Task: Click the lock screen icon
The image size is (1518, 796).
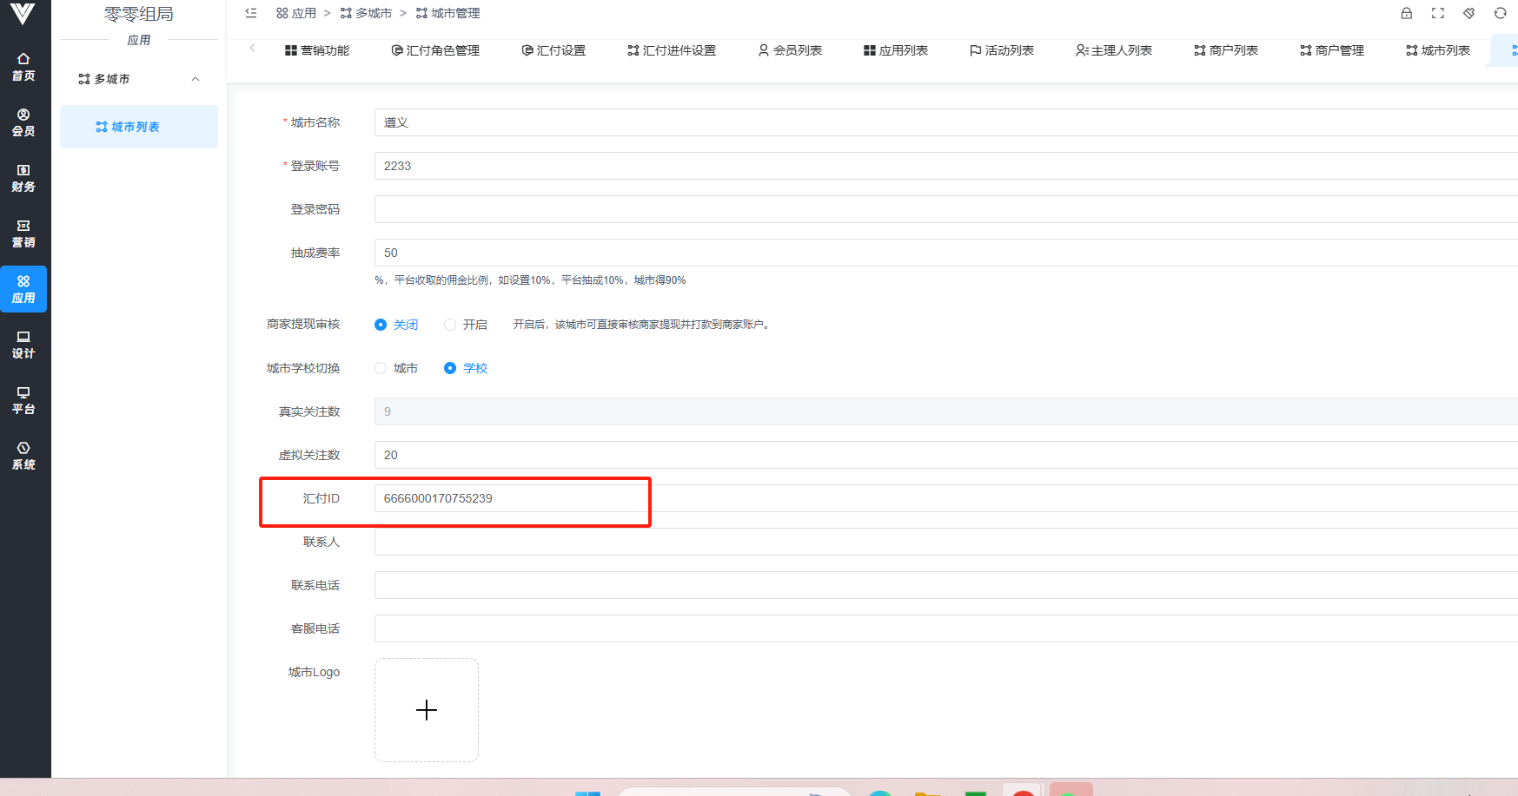Action: [1406, 13]
